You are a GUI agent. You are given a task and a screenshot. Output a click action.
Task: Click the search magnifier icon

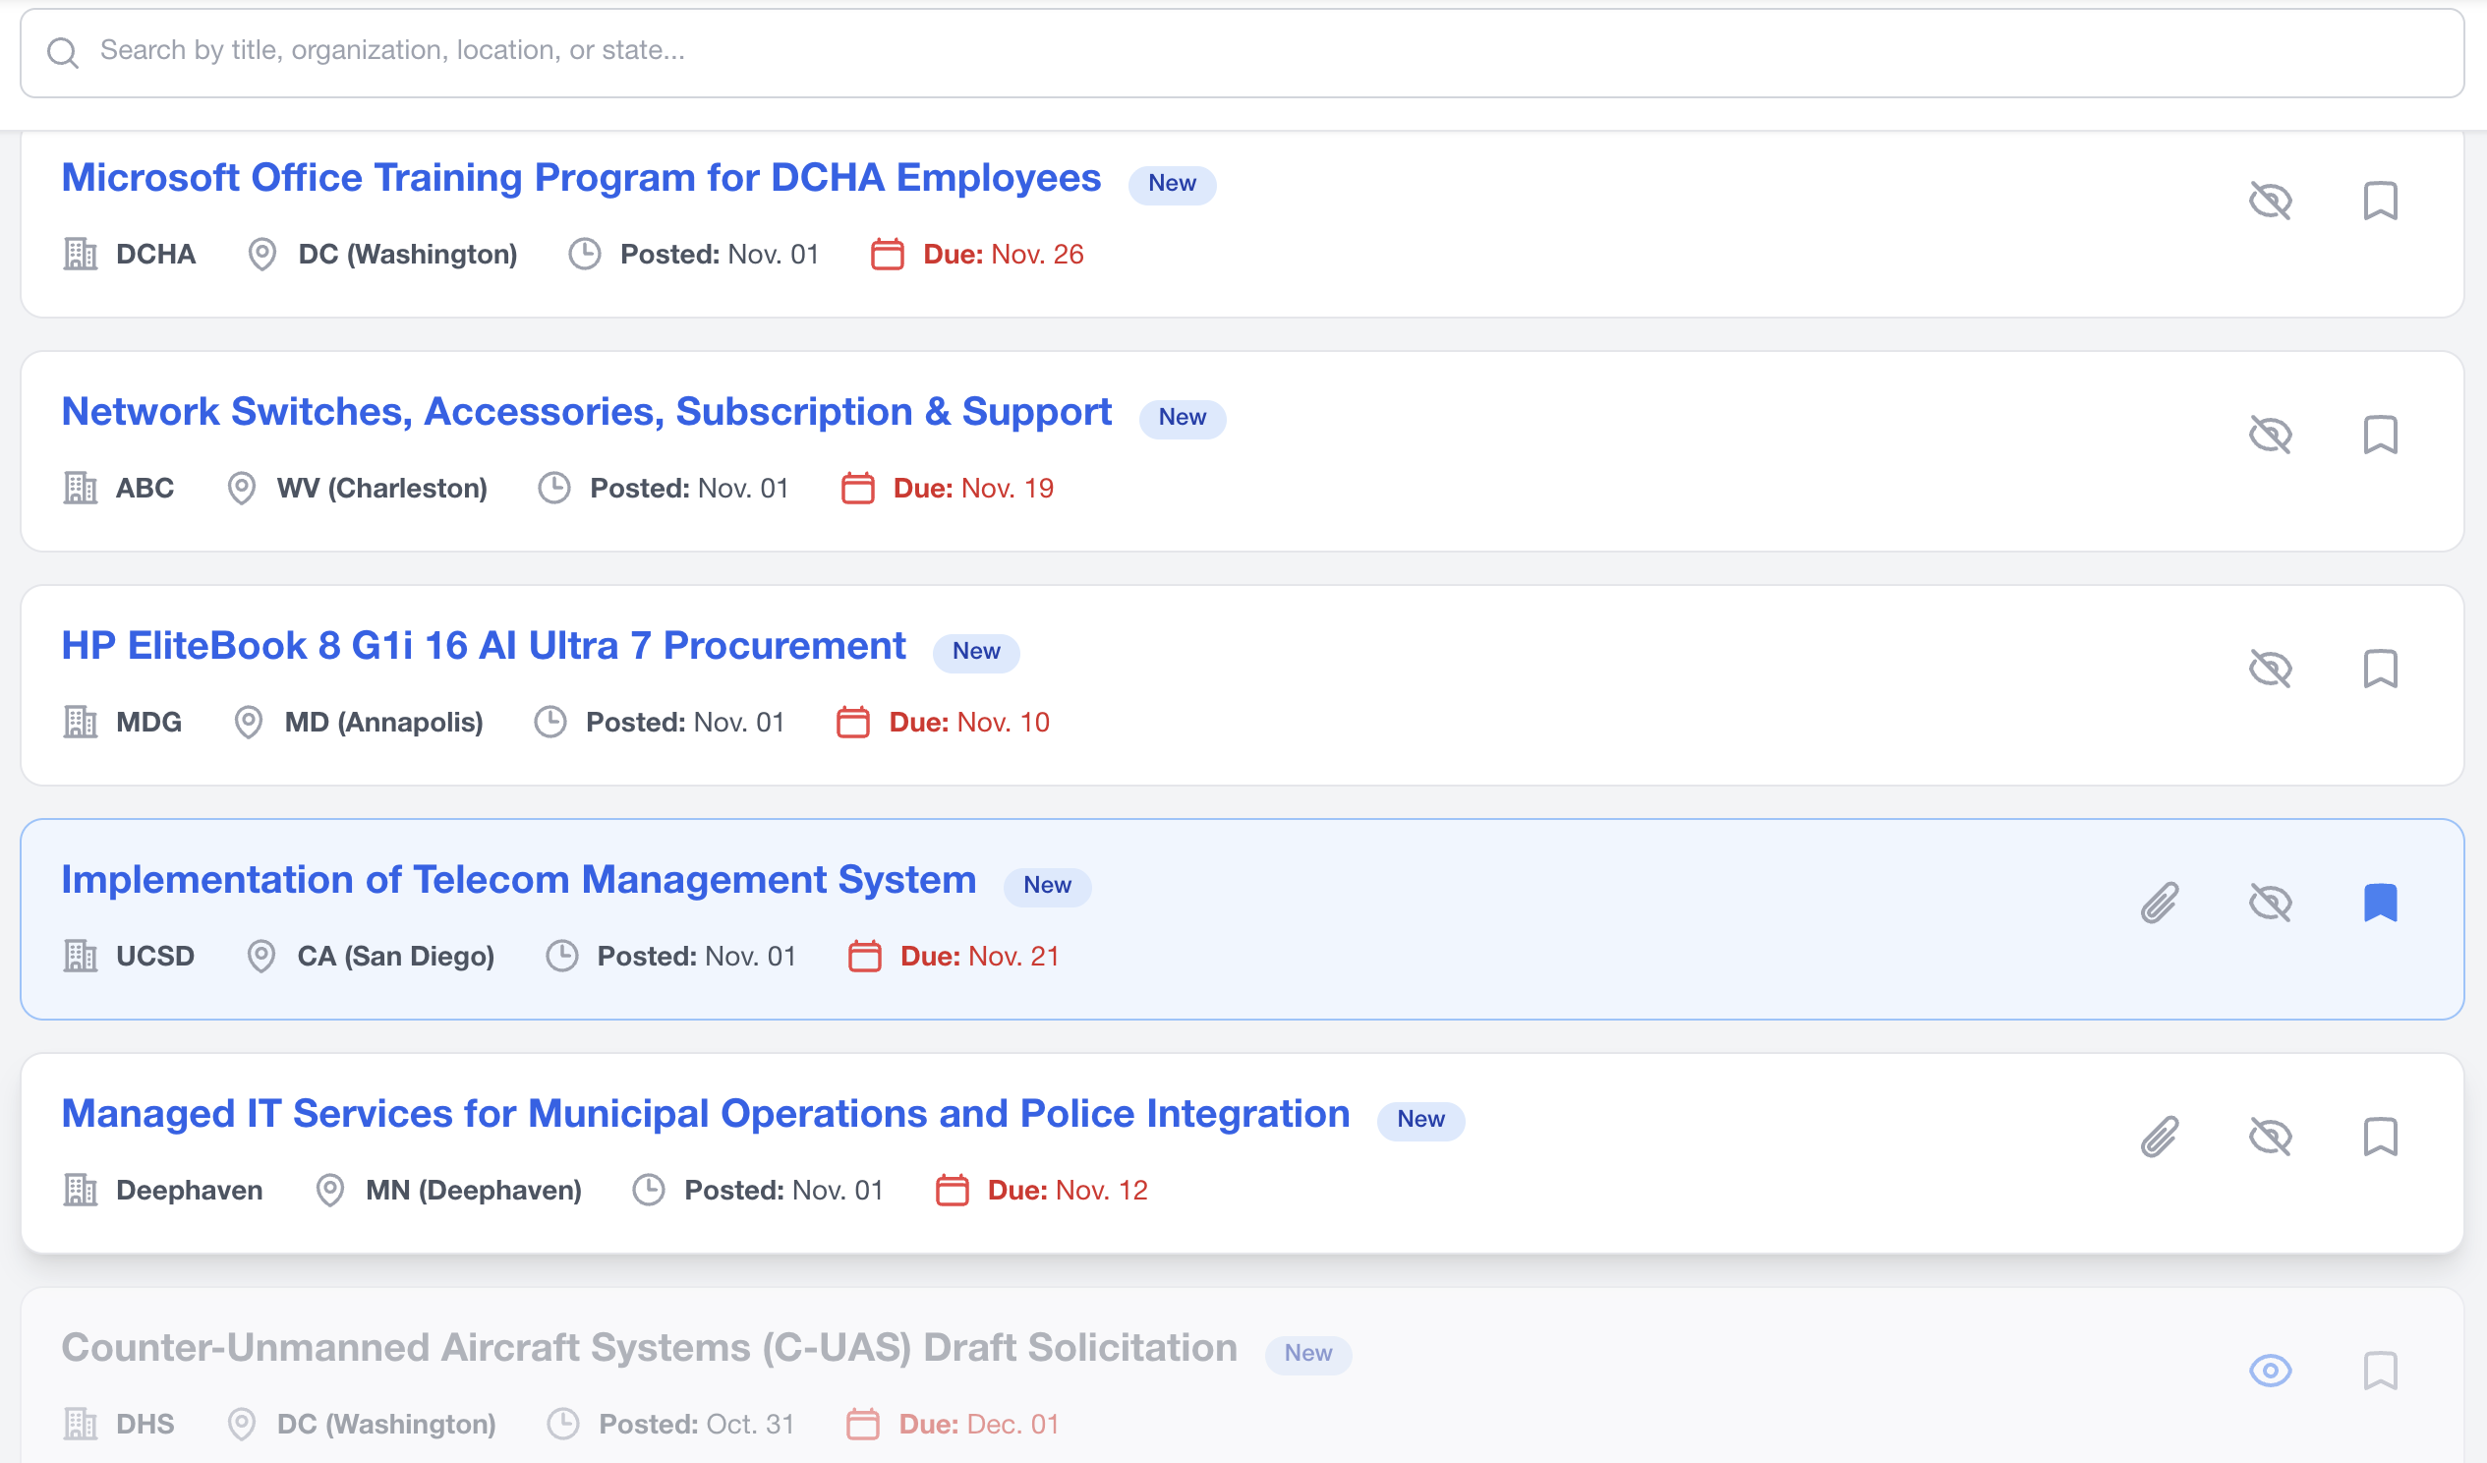pos(63,51)
